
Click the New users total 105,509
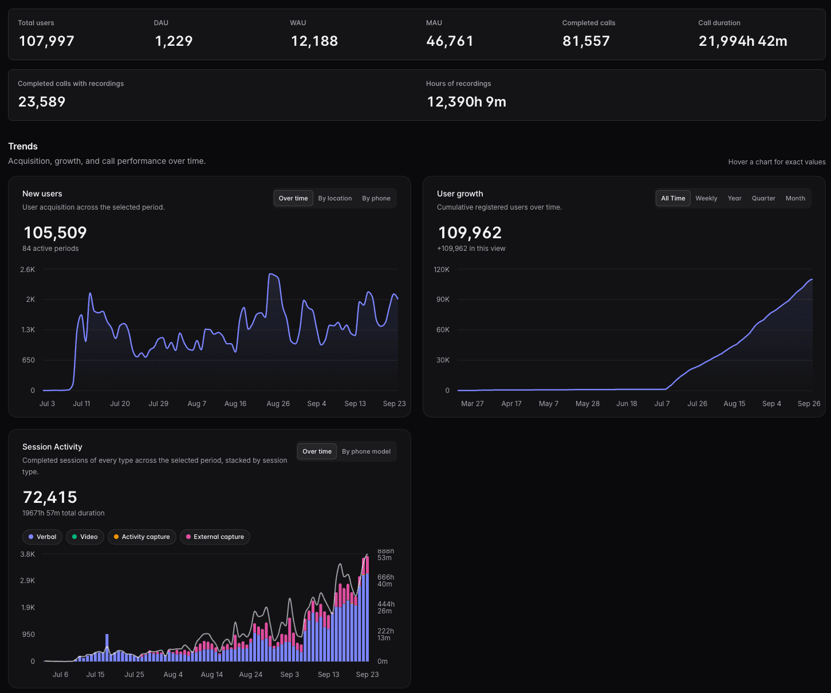[x=55, y=233]
